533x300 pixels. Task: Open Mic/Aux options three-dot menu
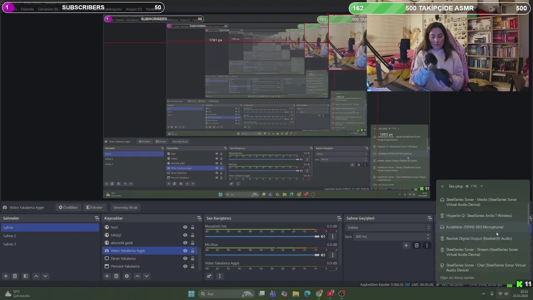(x=332, y=255)
